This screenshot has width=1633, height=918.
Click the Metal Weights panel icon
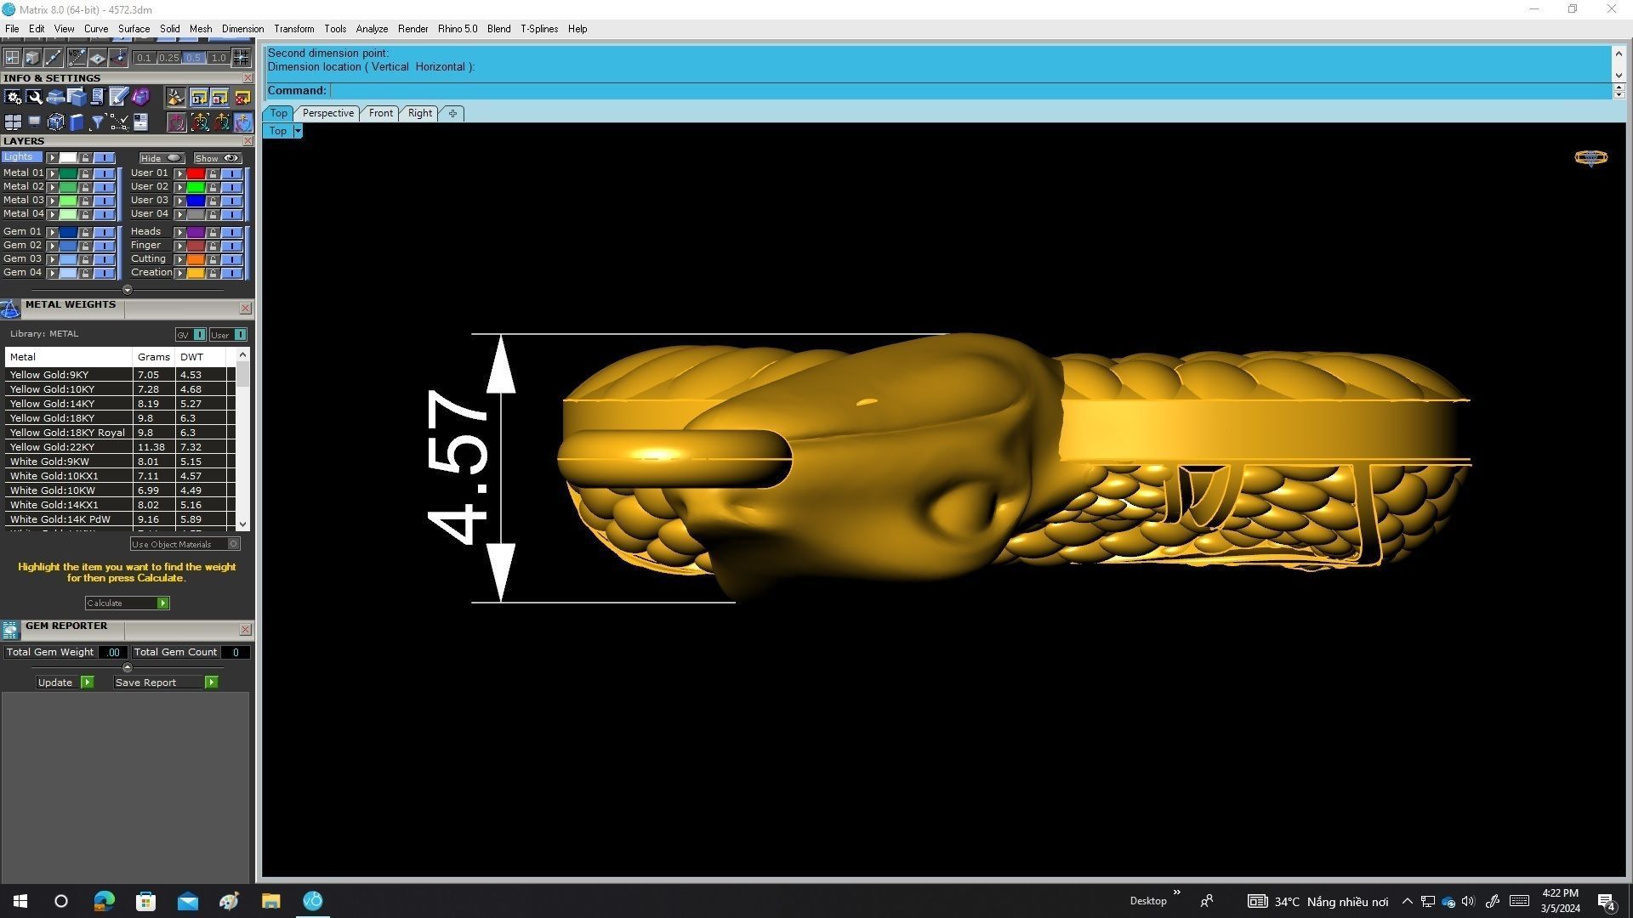point(10,309)
